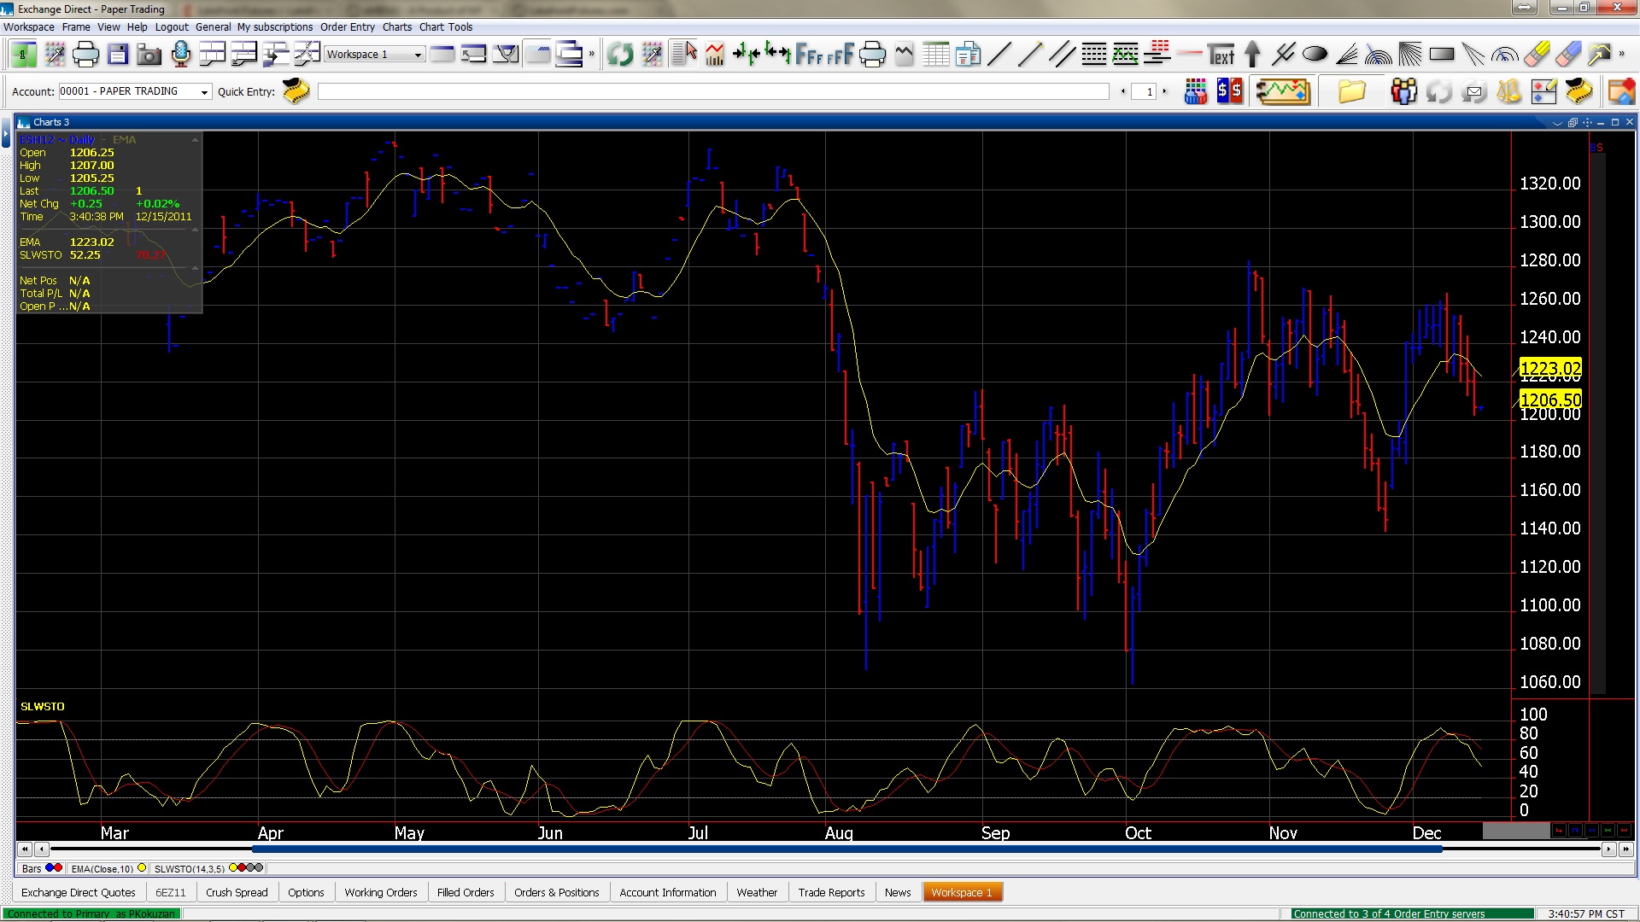Select the red horizontal line tool
Screen dimensions: 1640x922
point(1189,55)
